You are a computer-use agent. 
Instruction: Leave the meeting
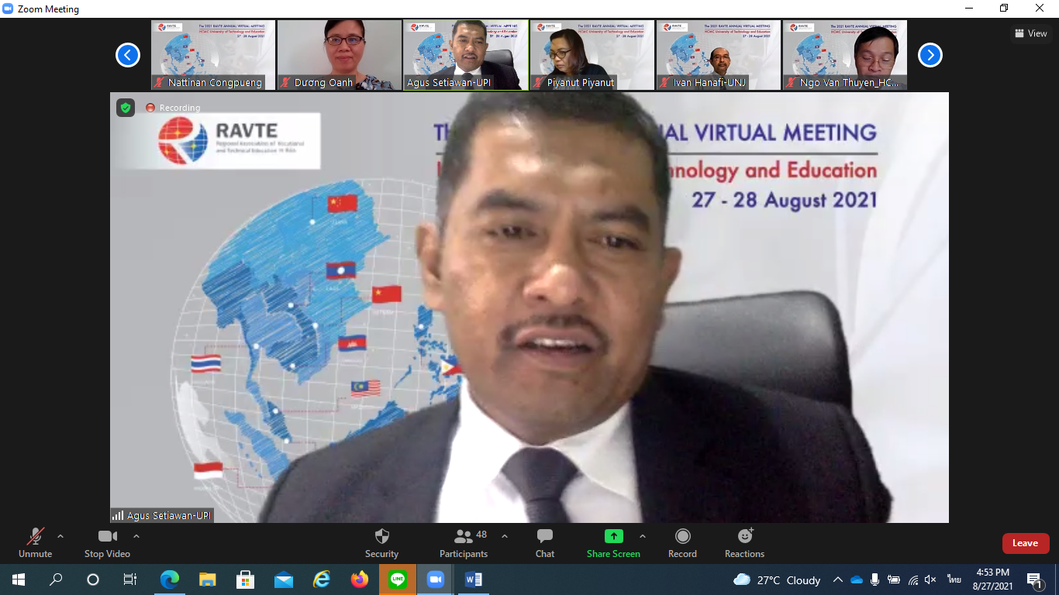pyautogui.click(x=1026, y=543)
